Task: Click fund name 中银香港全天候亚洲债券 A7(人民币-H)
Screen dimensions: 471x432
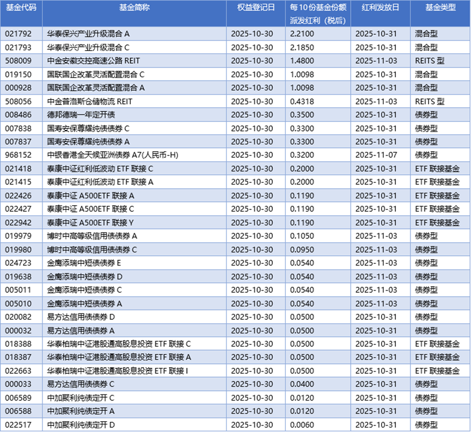Action: coord(113,155)
